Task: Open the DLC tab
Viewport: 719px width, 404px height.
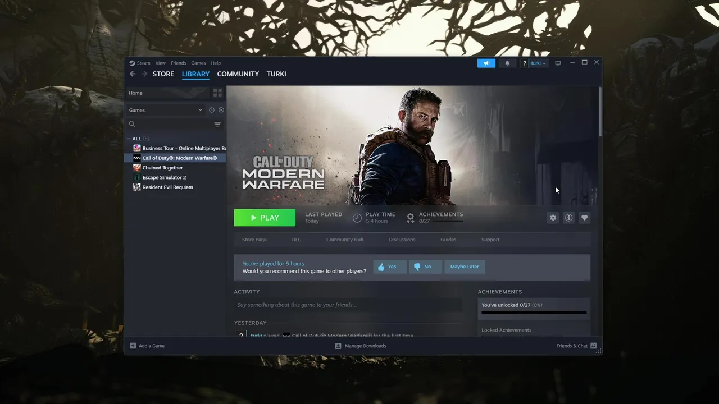Action: point(297,240)
